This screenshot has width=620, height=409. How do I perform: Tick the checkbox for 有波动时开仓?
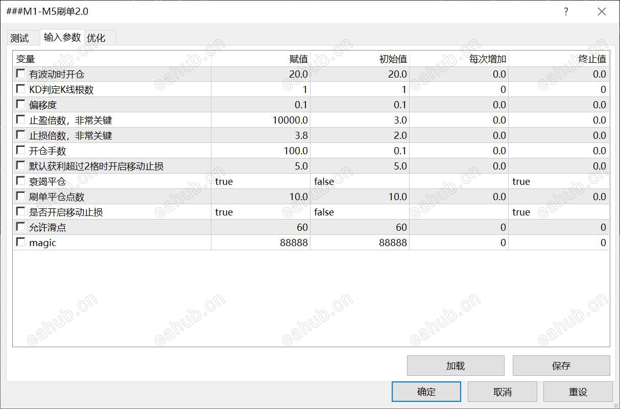pyautogui.click(x=20, y=74)
